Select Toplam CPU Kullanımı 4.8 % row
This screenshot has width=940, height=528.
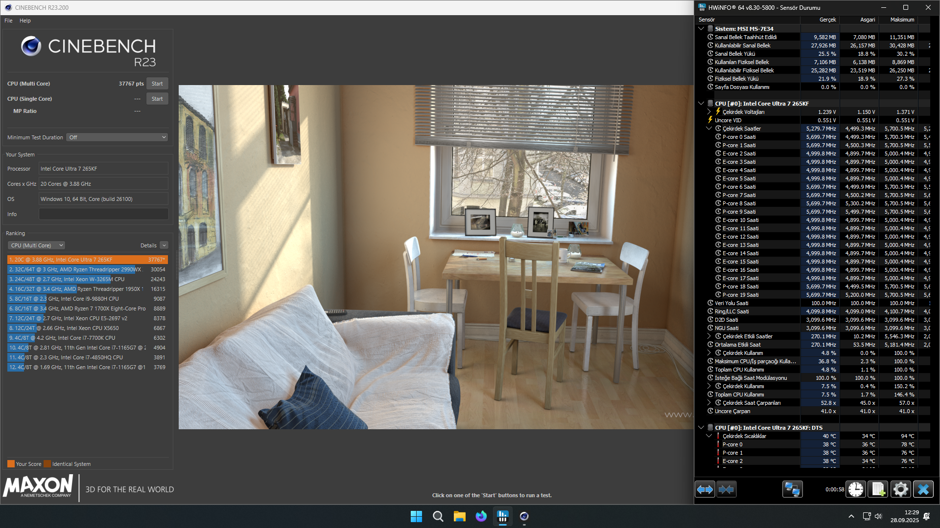[813, 370]
